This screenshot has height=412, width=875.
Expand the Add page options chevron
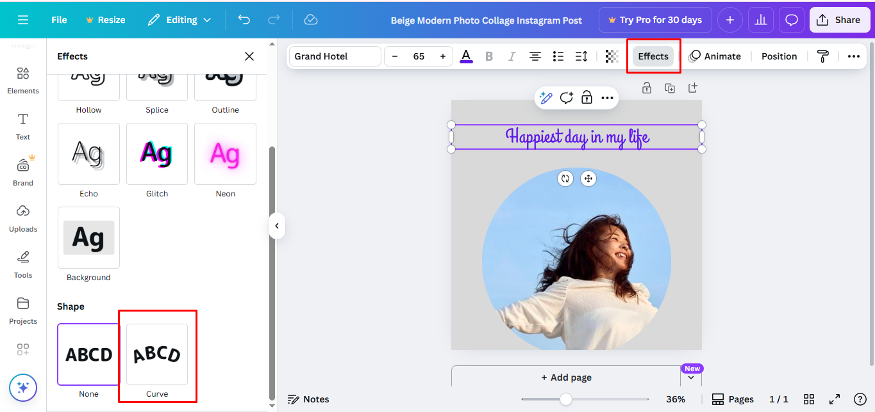pos(692,377)
